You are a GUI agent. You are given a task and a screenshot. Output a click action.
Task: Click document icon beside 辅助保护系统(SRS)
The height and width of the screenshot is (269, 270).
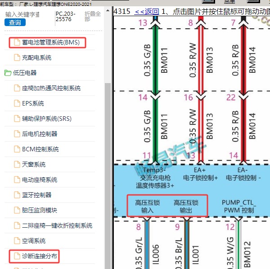[17, 119]
